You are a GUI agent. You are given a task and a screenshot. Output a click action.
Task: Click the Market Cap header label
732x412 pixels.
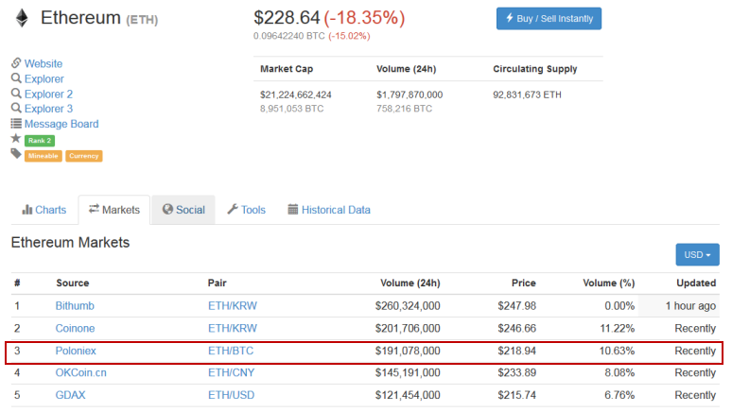pyautogui.click(x=287, y=69)
